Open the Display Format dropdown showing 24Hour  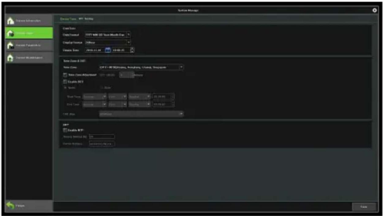(108, 42)
